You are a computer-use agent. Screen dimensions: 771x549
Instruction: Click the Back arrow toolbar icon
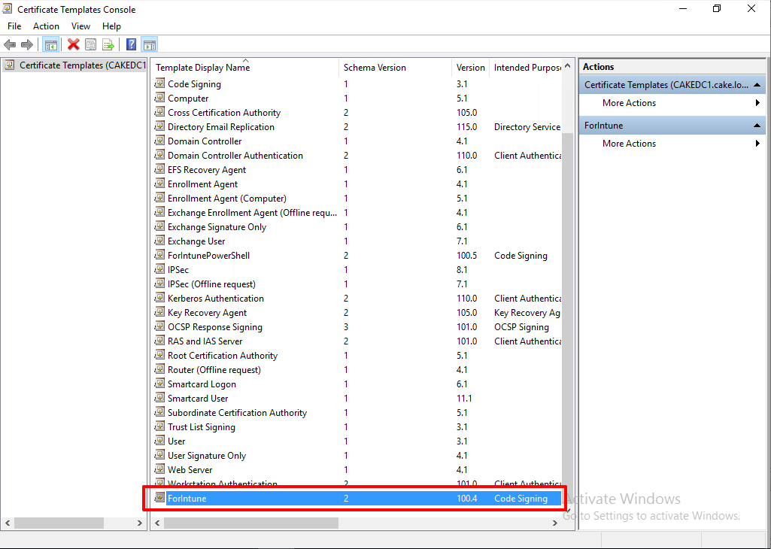(x=10, y=44)
